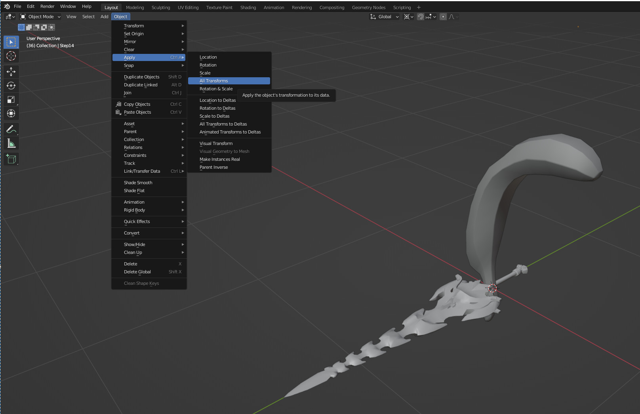Open the Object Mode dropdown
This screenshot has height=414, width=640.
tap(40, 17)
